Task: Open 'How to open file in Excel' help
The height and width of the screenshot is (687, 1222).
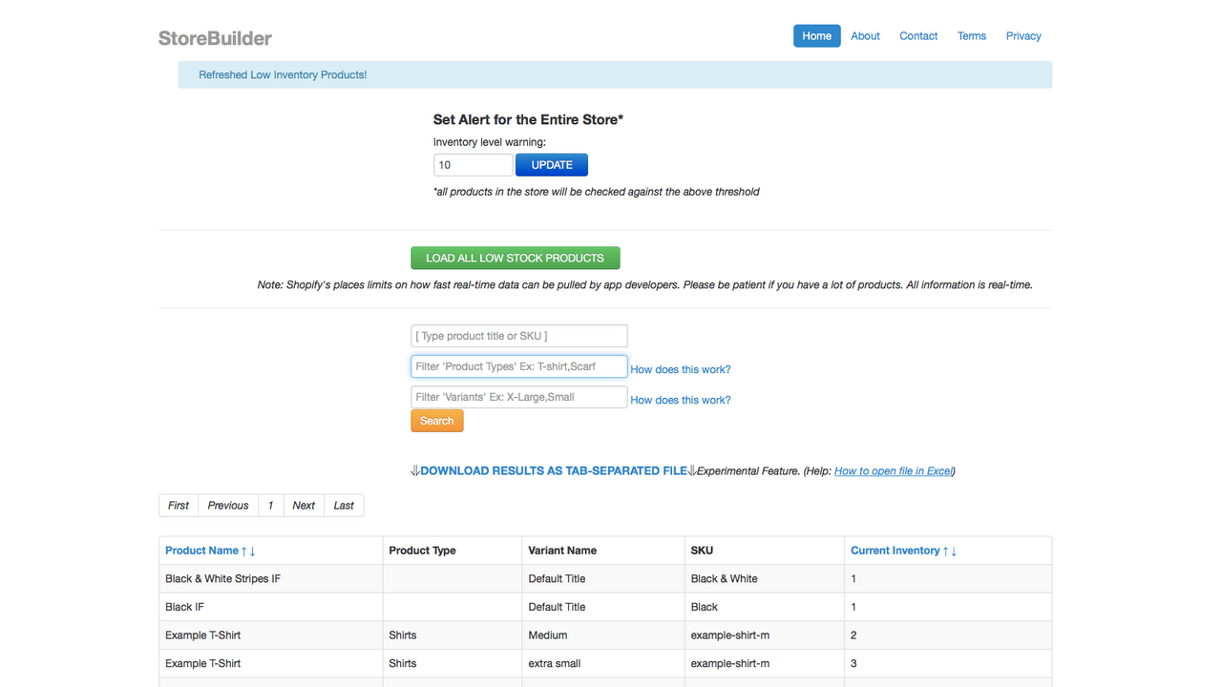Action: [x=894, y=470]
